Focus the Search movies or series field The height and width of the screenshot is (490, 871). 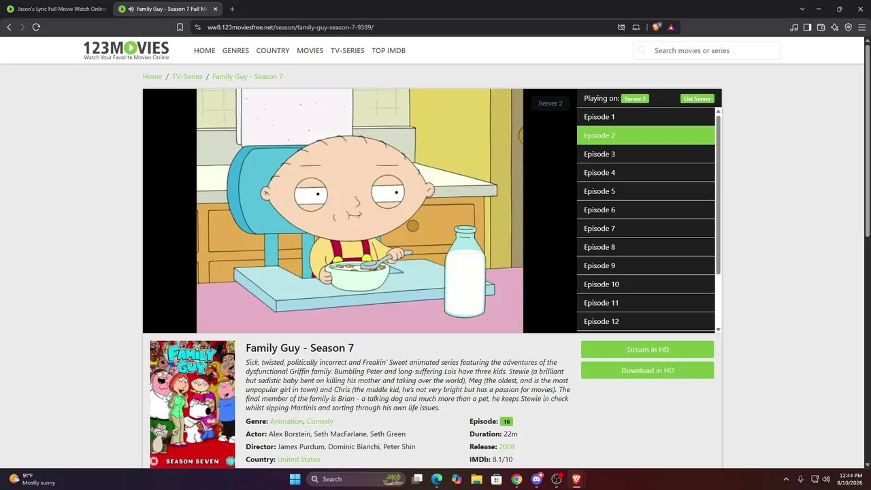click(x=706, y=50)
